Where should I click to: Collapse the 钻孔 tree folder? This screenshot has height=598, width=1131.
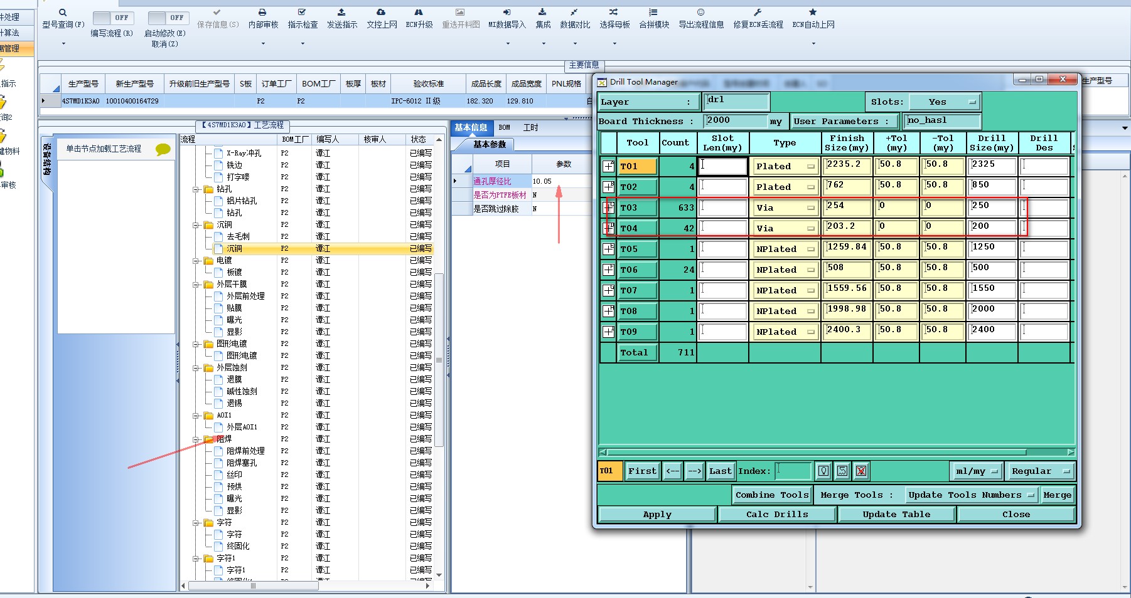[x=196, y=189]
